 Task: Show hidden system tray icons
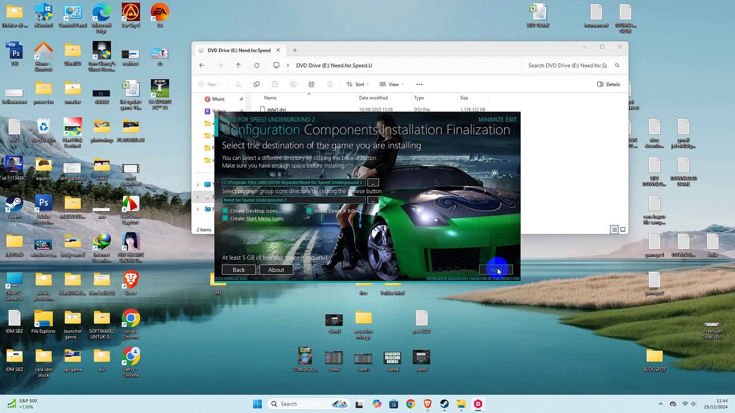660,404
